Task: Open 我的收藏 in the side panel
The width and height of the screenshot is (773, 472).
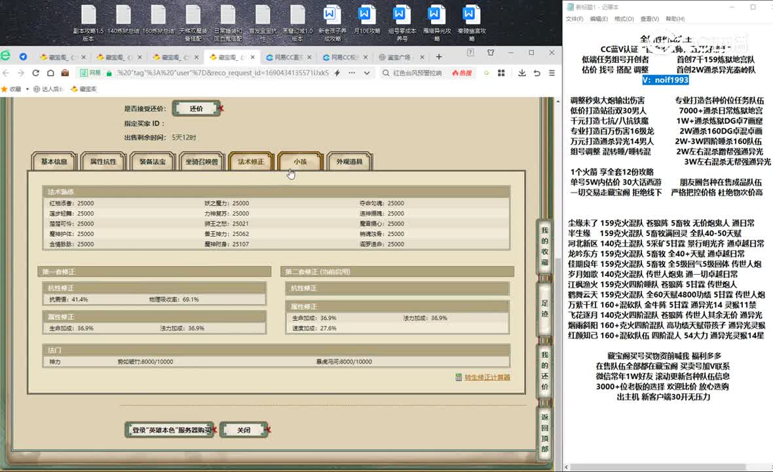Action: click(544, 246)
